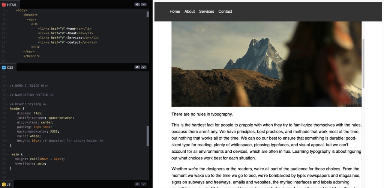The width and height of the screenshot is (384, 188).
Task: Click 'There are no rules in typography.' paragraph
Action: [202, 114]
